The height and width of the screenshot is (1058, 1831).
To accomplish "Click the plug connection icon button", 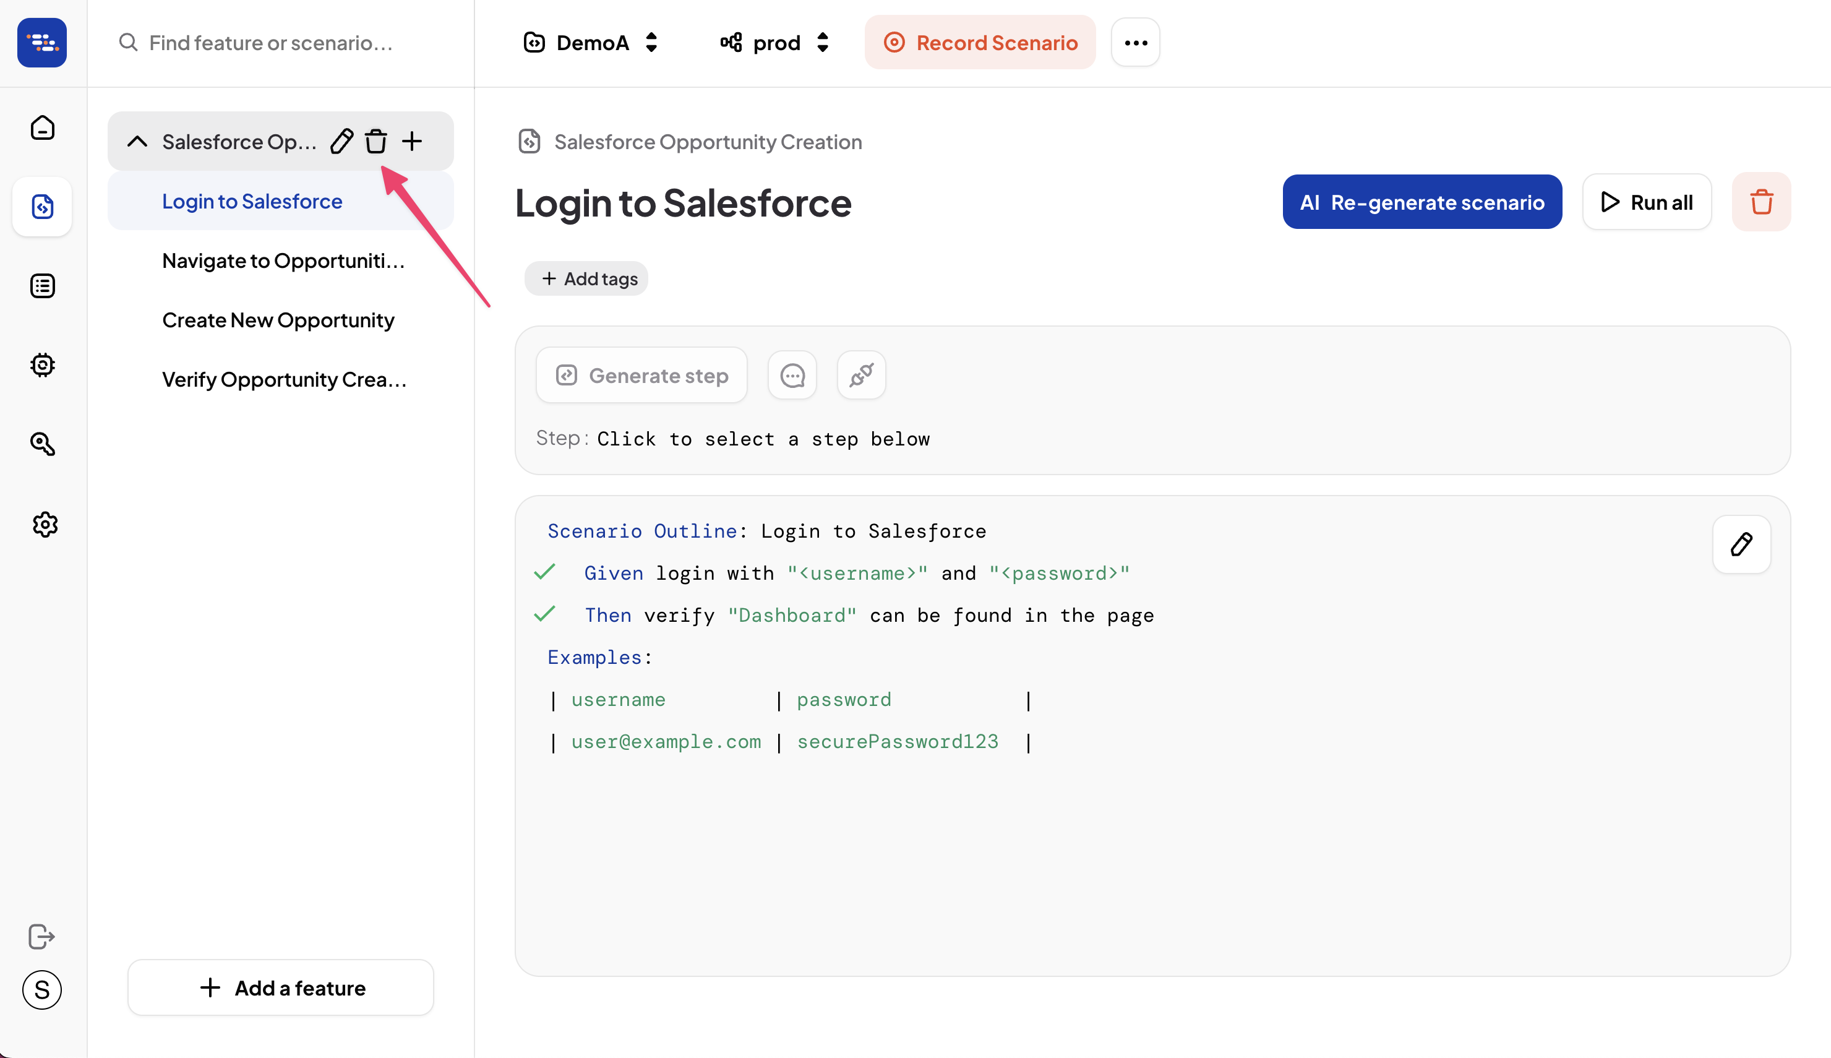I will pos(862,376).
